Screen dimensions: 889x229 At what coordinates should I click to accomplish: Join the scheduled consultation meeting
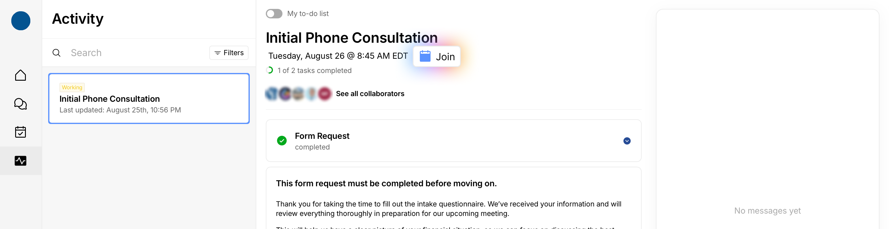[x=436, y=56]
